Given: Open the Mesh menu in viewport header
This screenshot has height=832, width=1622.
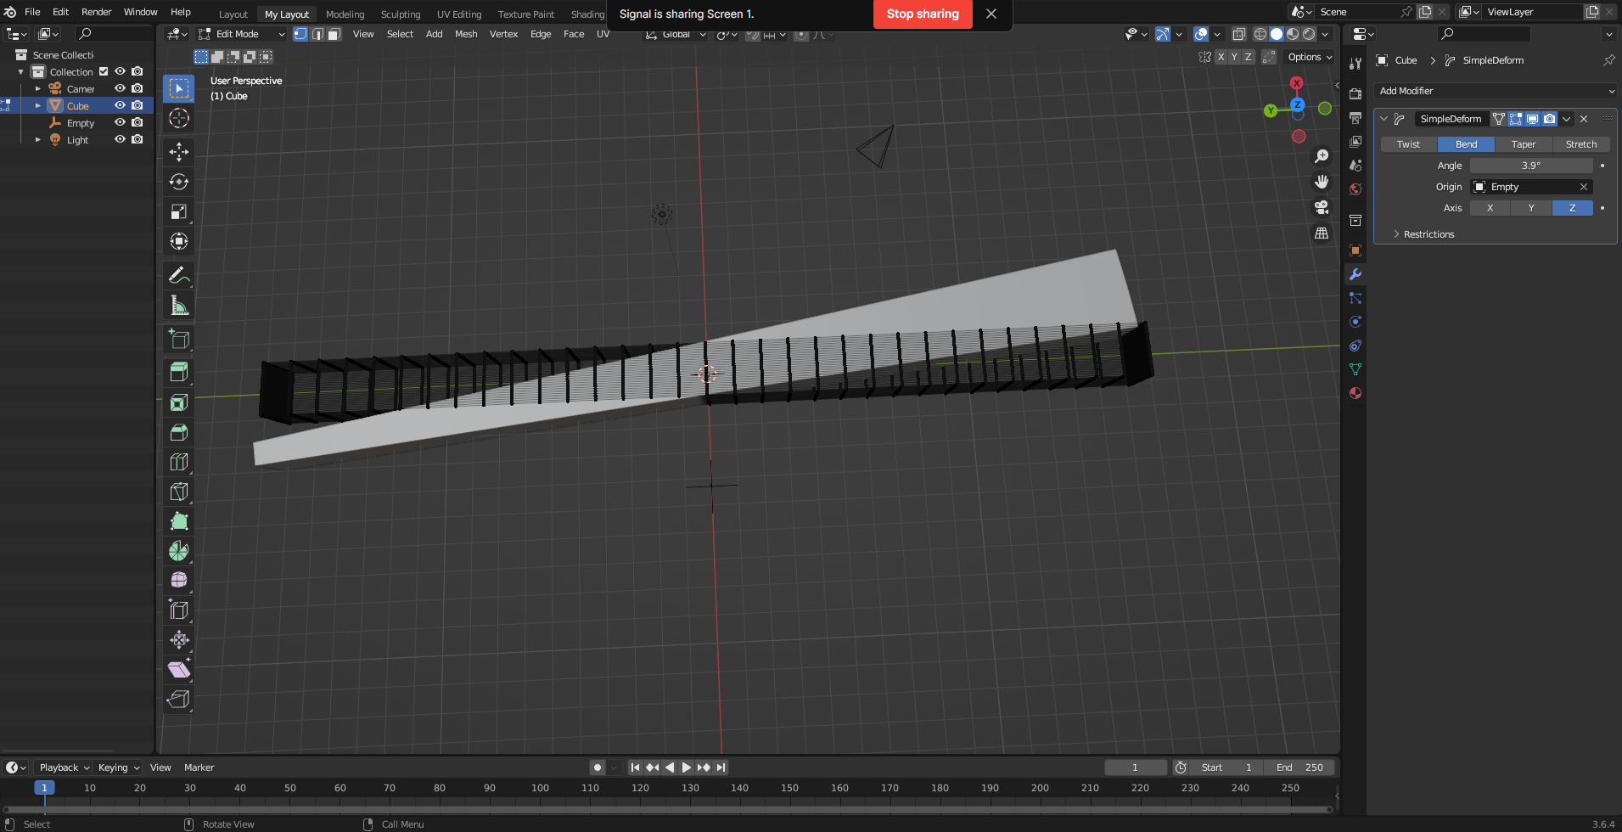Looking at the screenshot, I should [x=466, y=34].
